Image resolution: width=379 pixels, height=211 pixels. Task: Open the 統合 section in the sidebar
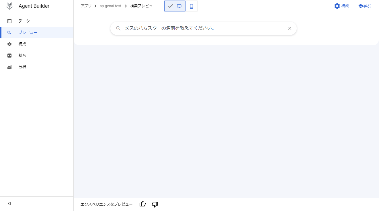tap(22, 55)
